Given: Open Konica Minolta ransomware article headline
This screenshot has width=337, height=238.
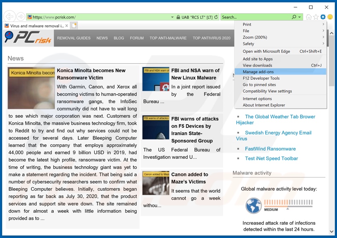Looking at the screenshot, I should point(91,74).
